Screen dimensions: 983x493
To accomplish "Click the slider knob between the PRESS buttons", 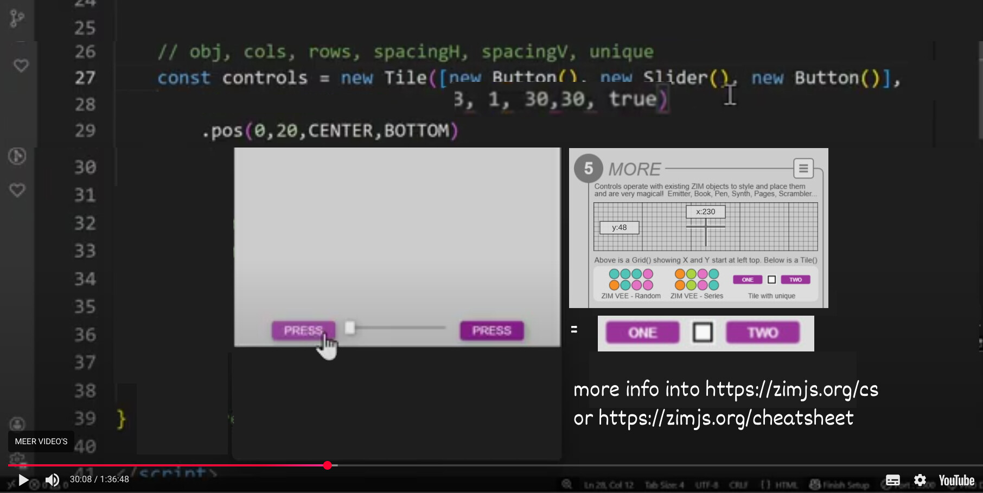I will coord(350,328).
